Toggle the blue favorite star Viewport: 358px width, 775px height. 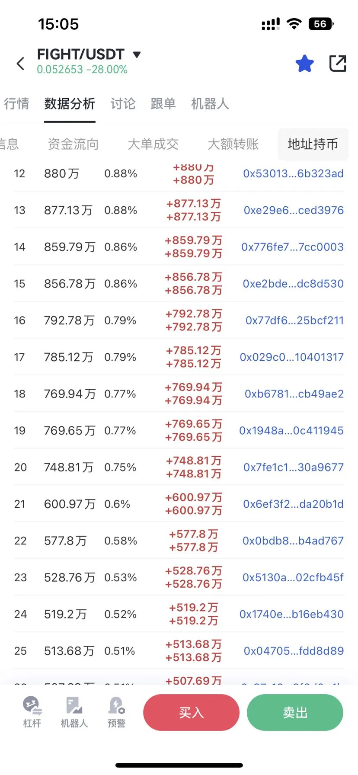tap(305, 64)
